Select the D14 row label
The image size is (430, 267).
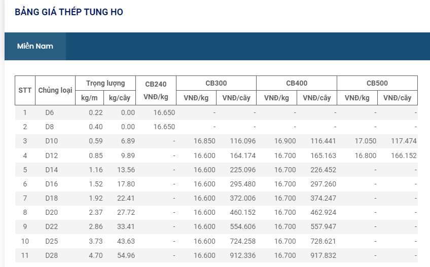(x=52, y=170)
